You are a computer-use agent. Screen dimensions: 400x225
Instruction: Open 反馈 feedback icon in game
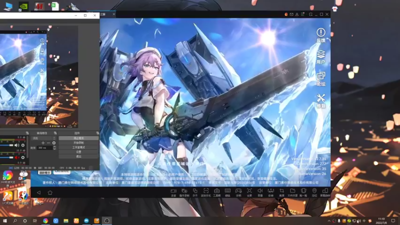[320, 35]
